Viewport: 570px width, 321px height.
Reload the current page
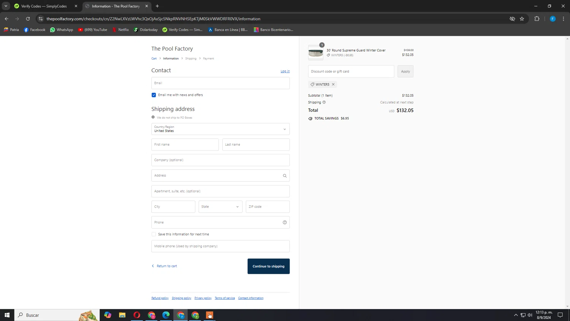click(28, 19)
